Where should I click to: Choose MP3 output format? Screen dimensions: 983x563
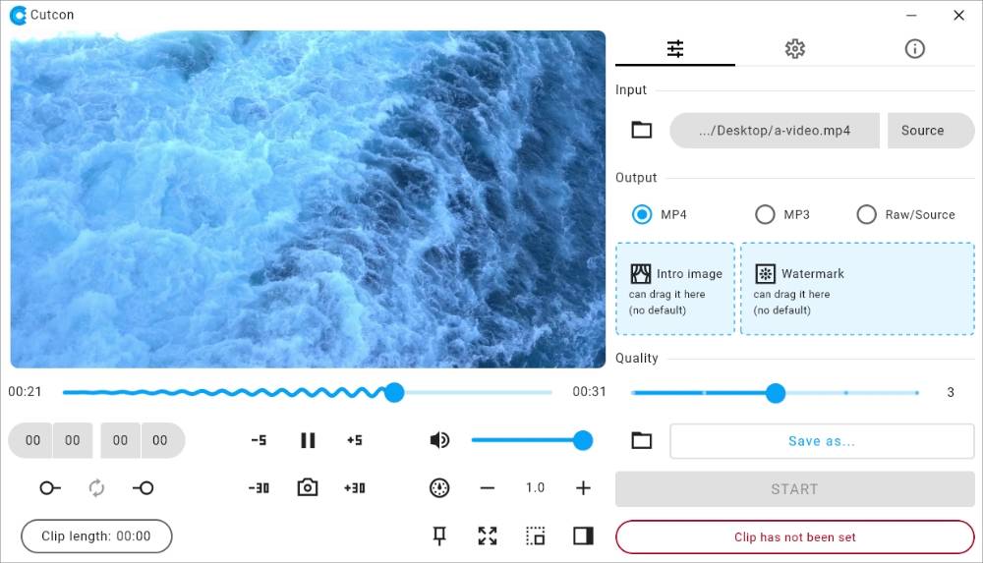[765, 214]
